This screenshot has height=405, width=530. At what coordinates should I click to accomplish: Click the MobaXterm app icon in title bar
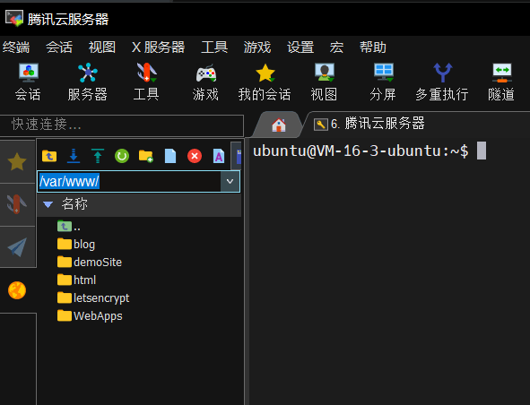[13, 18]
